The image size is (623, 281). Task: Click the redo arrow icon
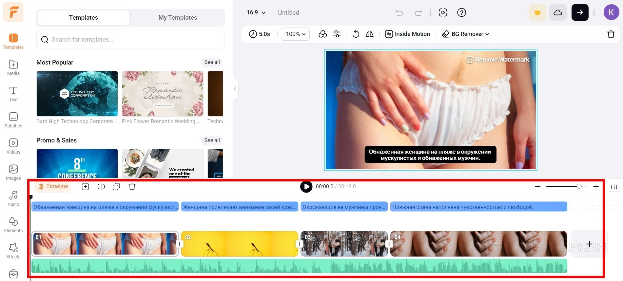(x=419, y=13)
